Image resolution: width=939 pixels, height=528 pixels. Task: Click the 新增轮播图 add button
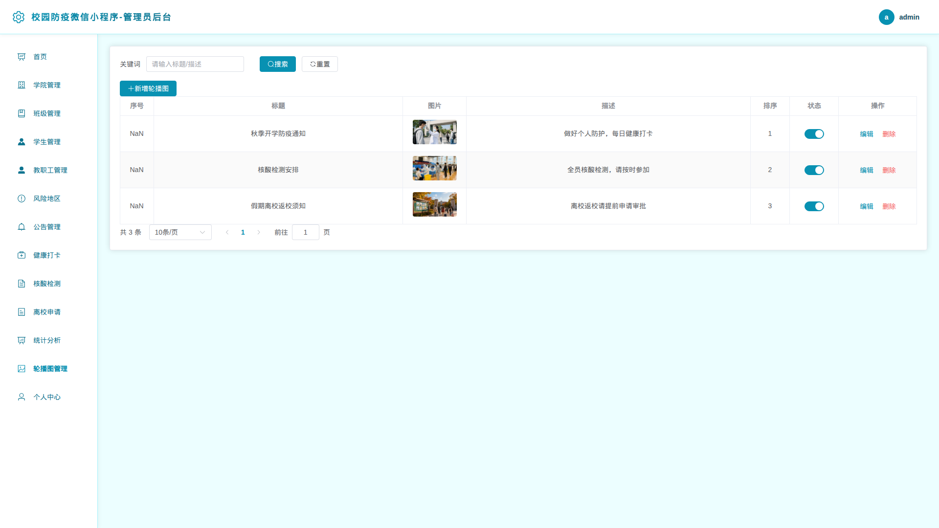[x=148, y=88]
